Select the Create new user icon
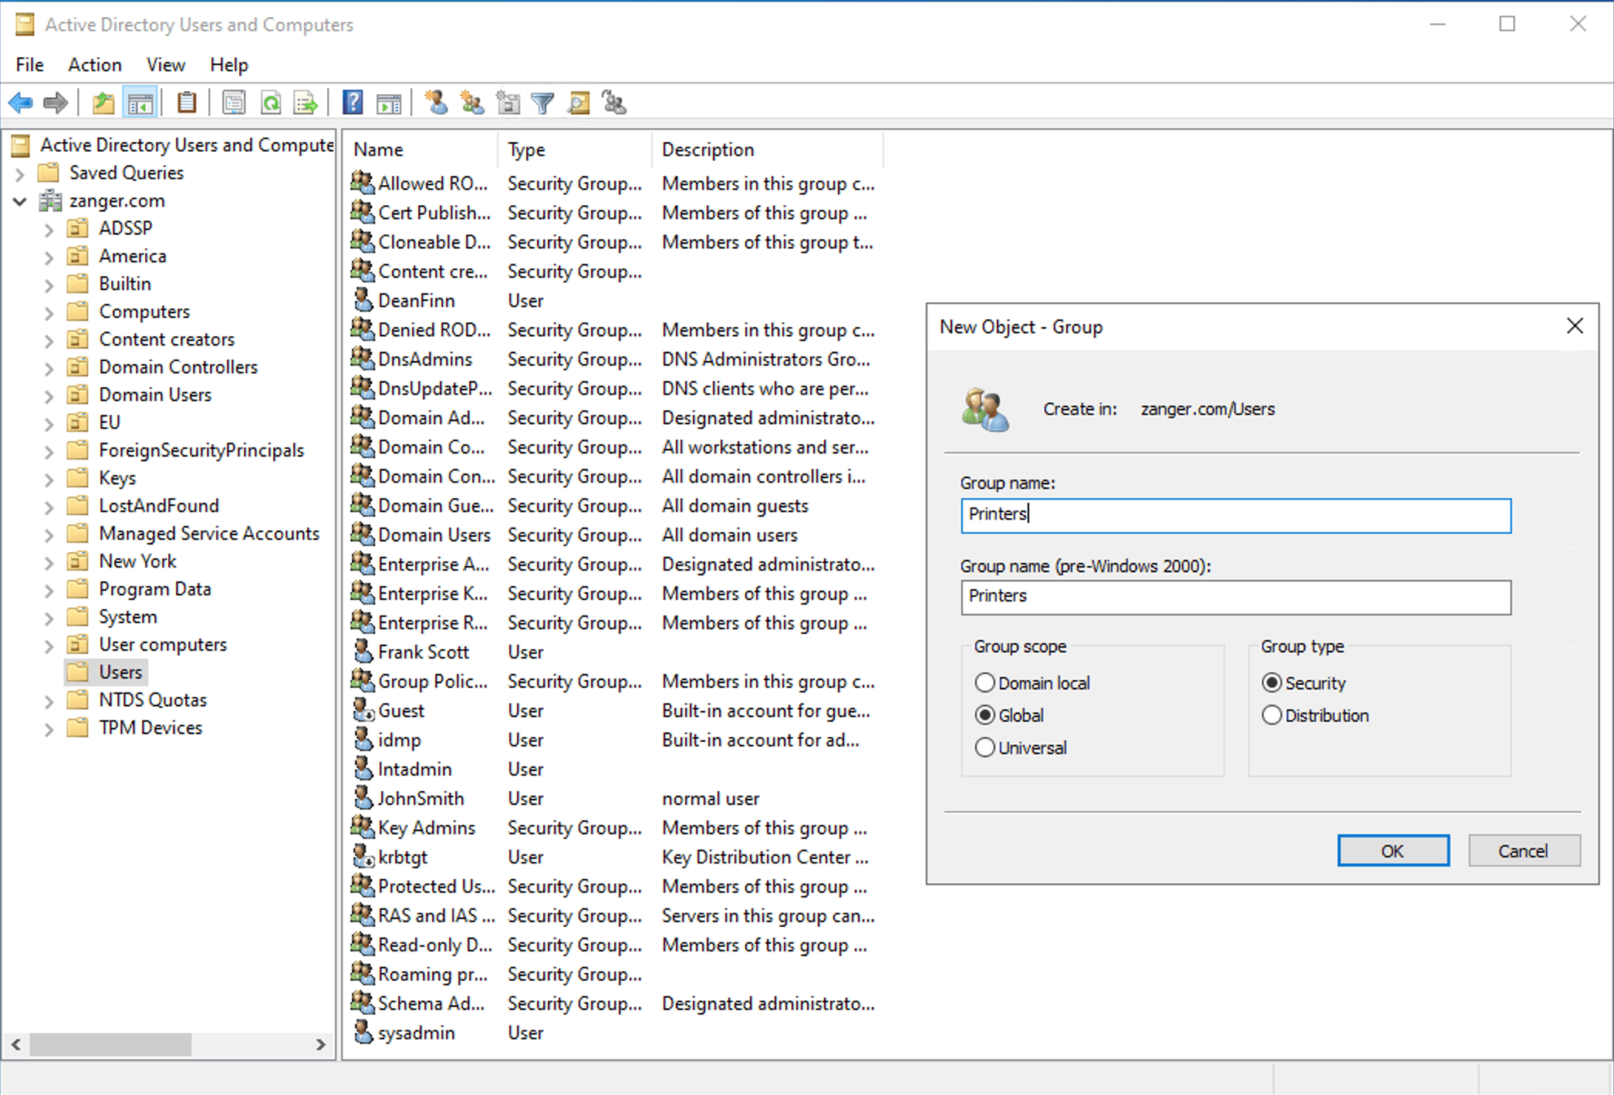Viewport: 1614px width, 1095px height. [x=437, y=102]
